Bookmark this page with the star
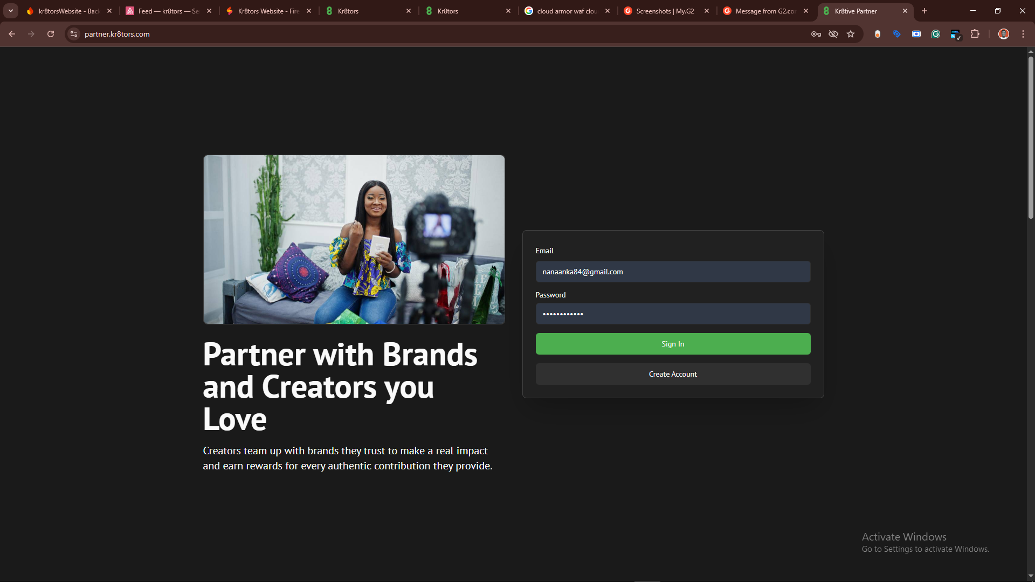This screenshot has height=582, width=1035. (851, 34)
